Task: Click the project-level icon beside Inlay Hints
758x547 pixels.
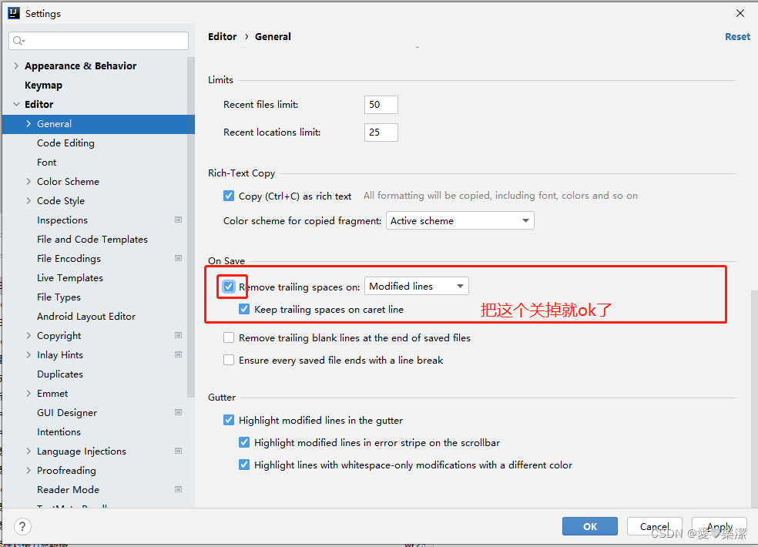Action: pos(179,354)
